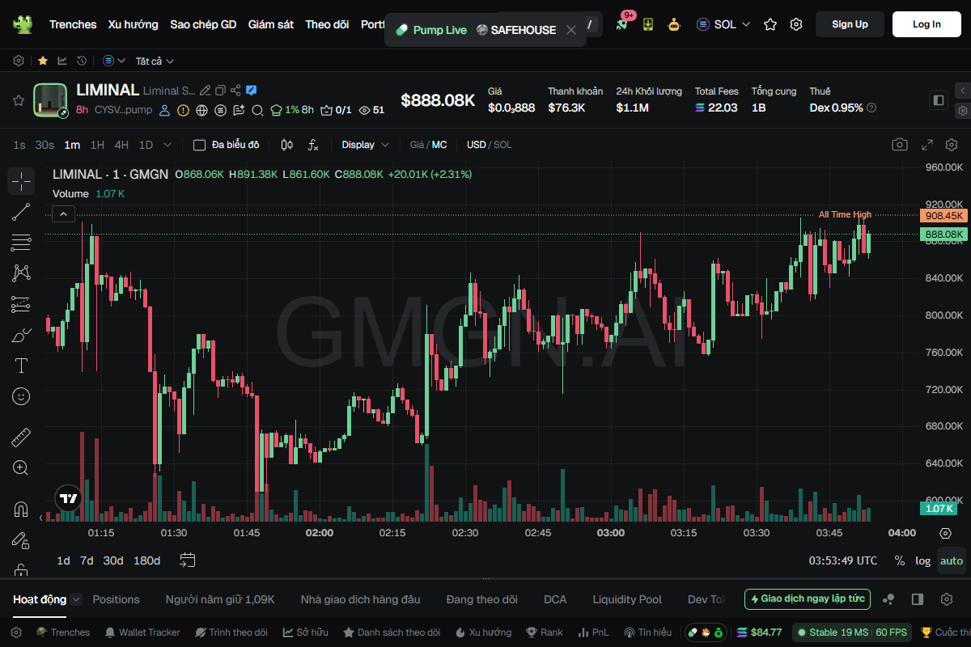Viewport: 971px width, 647px height.
Task: Select the 1H timeframe
Action: click(97, 145)
